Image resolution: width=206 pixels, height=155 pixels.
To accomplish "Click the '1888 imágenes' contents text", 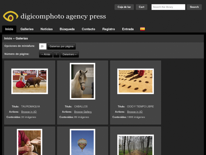I will 136,117.
